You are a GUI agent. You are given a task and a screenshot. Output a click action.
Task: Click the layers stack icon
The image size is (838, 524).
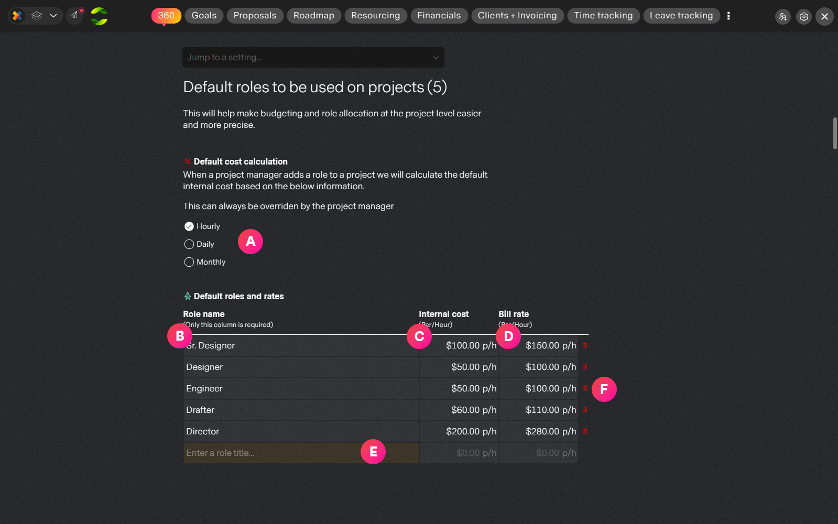(36, 15)
